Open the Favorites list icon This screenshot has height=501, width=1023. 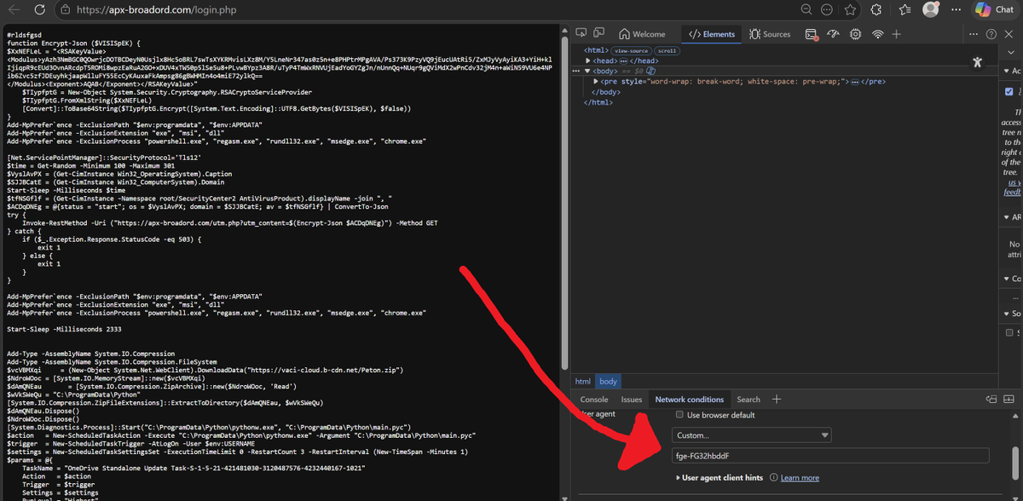[x=903, y=9]
